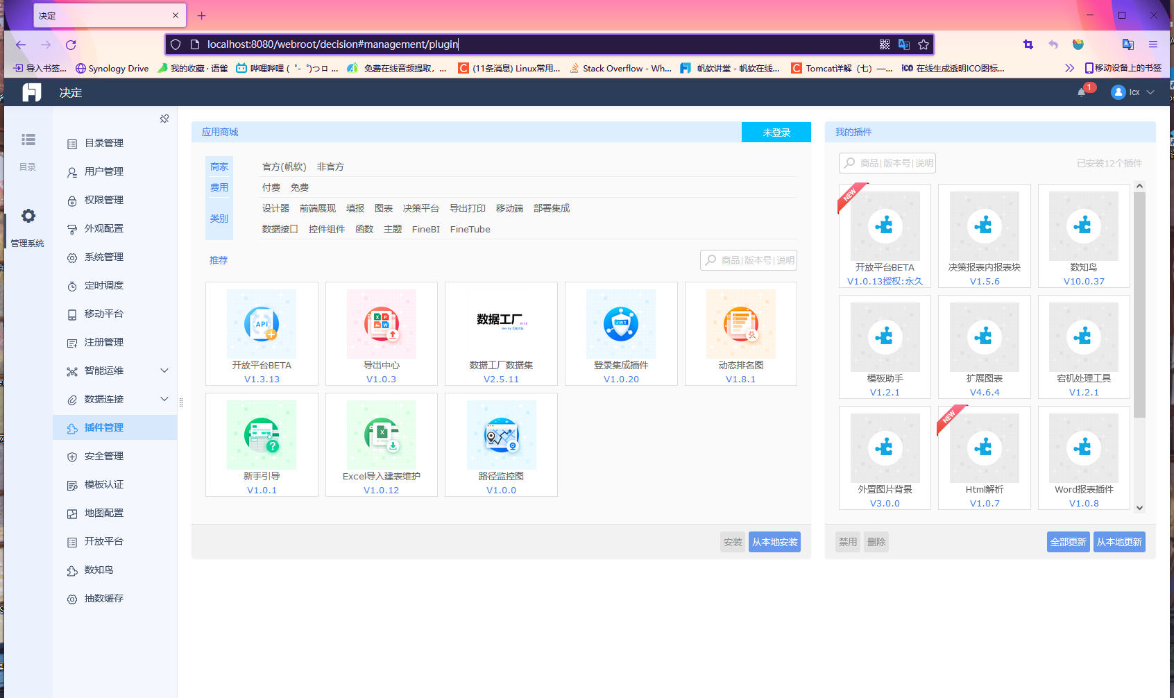Image resolution: width=1174 pixels, height=698 pixels.
Task: Click the 全部更新 button
Action: [1069, 542]
